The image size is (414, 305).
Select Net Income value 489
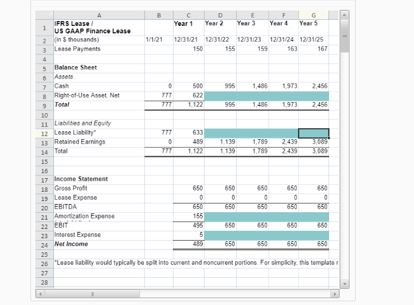(188, 244)
